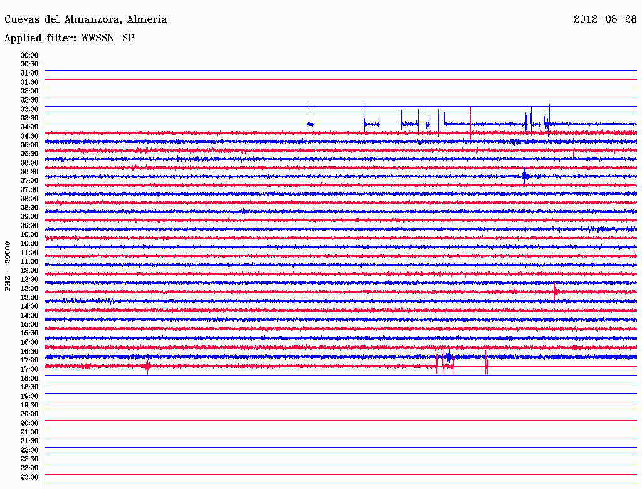This screenshot has height=489, width=642.
Task: Select the 14:00 time label
Action: (29, 307)
